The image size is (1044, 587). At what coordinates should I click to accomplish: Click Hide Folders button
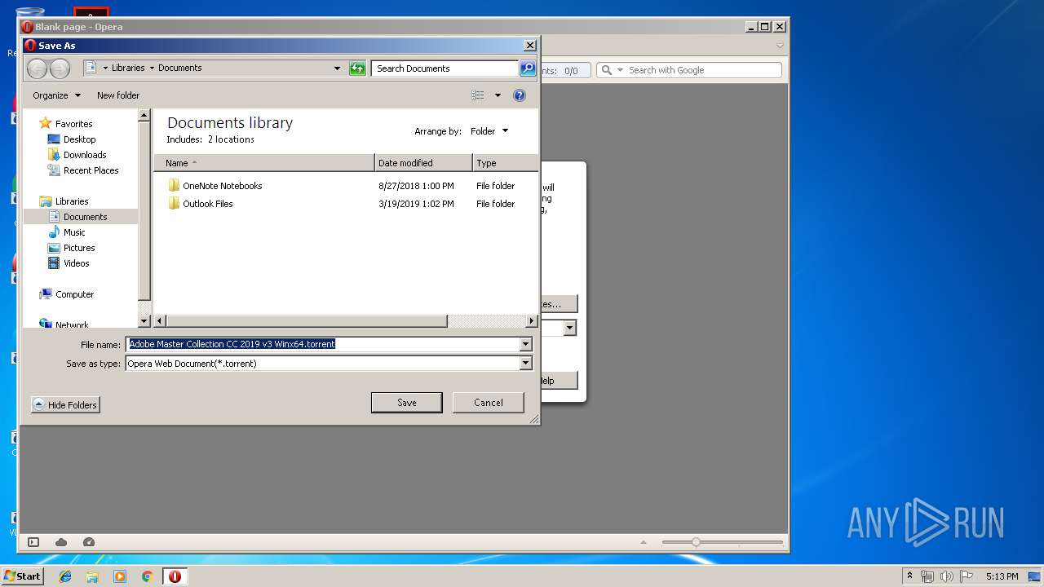point(65,405)
